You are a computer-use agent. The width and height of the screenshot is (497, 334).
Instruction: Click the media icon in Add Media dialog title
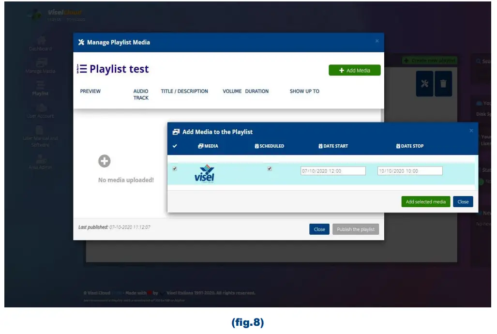coord(176,132)
